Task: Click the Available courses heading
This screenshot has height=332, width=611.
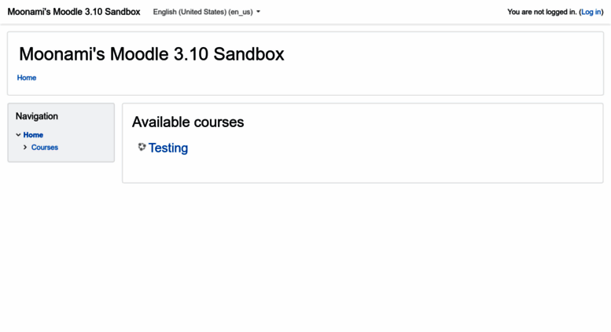Action: 188,122
